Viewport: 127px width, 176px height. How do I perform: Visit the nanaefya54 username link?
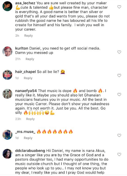click(x=26, y=91)
